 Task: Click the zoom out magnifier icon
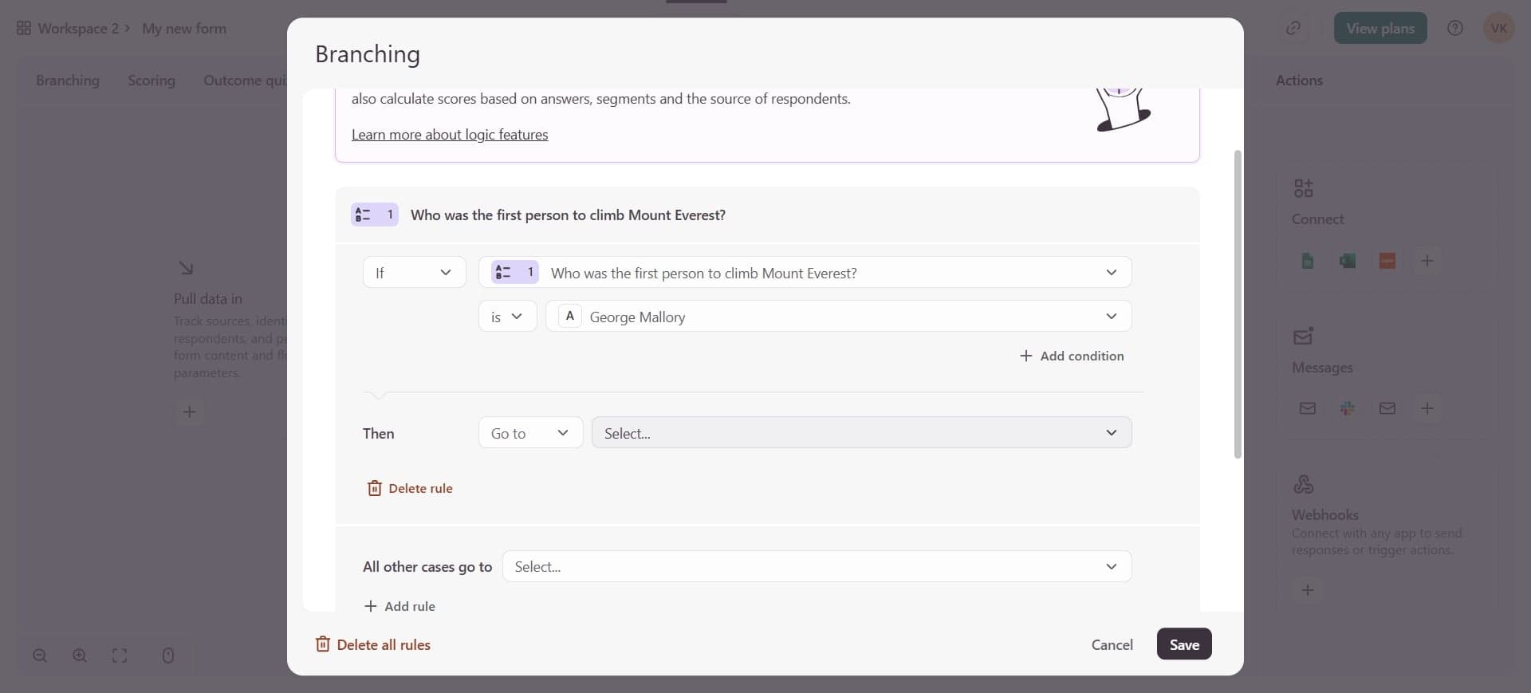pos(40,656)
